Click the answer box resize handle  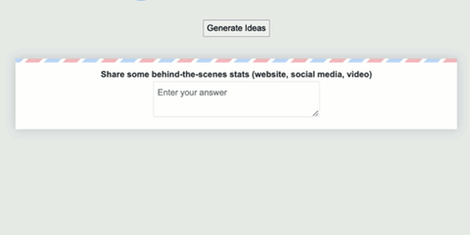click(315, 113)
